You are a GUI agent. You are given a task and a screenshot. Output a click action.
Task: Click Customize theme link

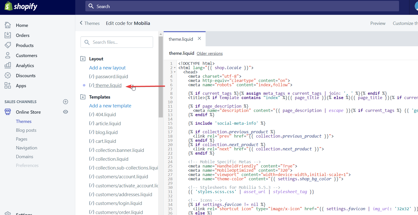(405, 23)
